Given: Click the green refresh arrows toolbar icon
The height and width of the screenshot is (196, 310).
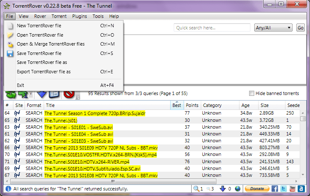Looking at the screenshot, I should coord(11,94).
